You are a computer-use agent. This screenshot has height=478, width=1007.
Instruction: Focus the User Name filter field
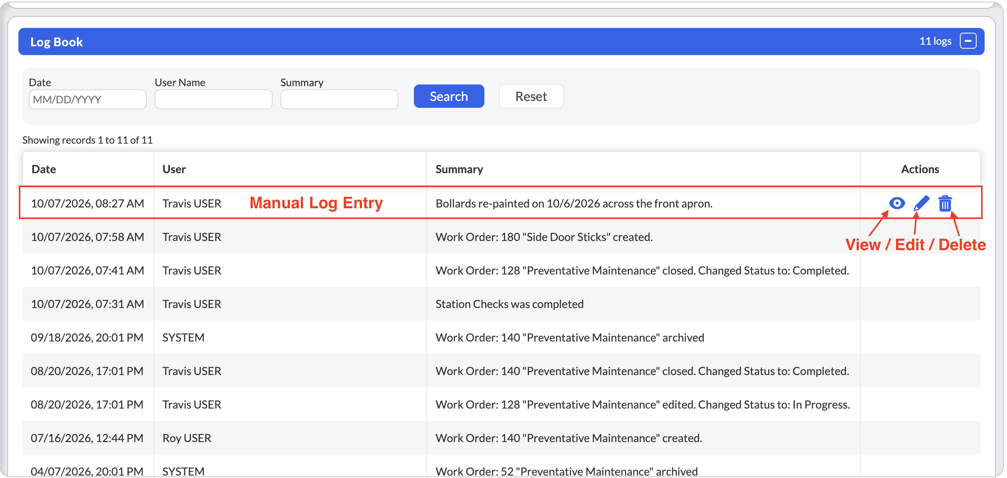coord(213,99)
